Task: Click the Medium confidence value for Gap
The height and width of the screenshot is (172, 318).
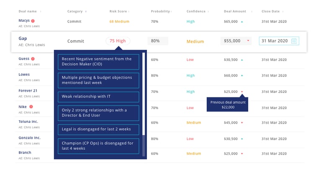Action: [195, 41]
